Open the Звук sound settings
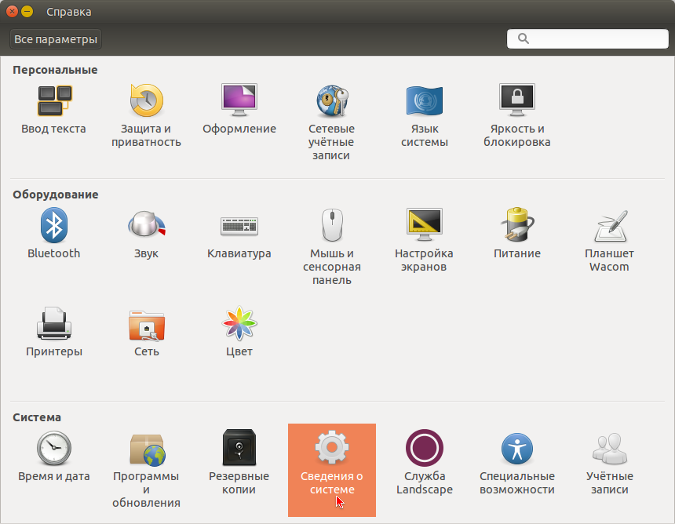The width and height of the screenshot is (675, 524). coord(146,234)
